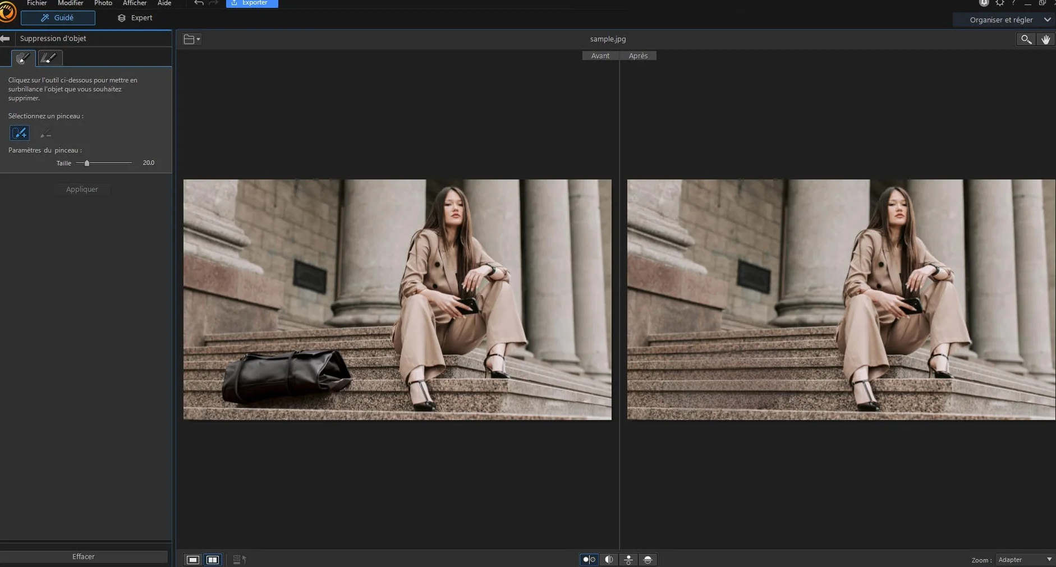The width and height of the screenshot is (1056, 567).
Task: Open the Photo menu
Action: (103, 3)
